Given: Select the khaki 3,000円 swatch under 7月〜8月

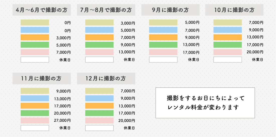Looking at the screenshot, I should pyautogui.click(x=99, y=22).
